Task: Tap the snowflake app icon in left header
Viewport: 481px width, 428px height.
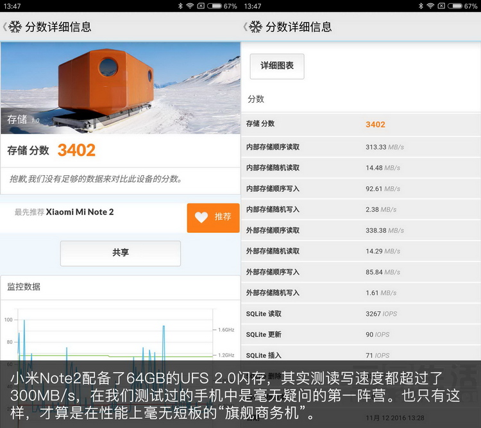Action: [15, 27]
